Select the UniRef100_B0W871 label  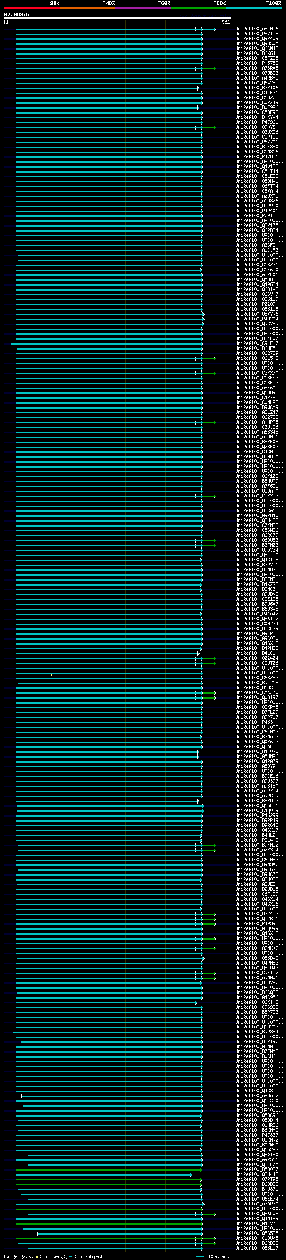(257, 1188)
